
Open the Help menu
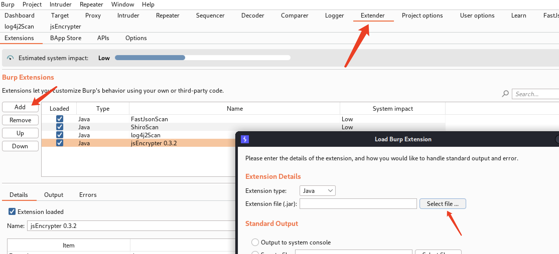pyautogui.click(x=148, y=5)
